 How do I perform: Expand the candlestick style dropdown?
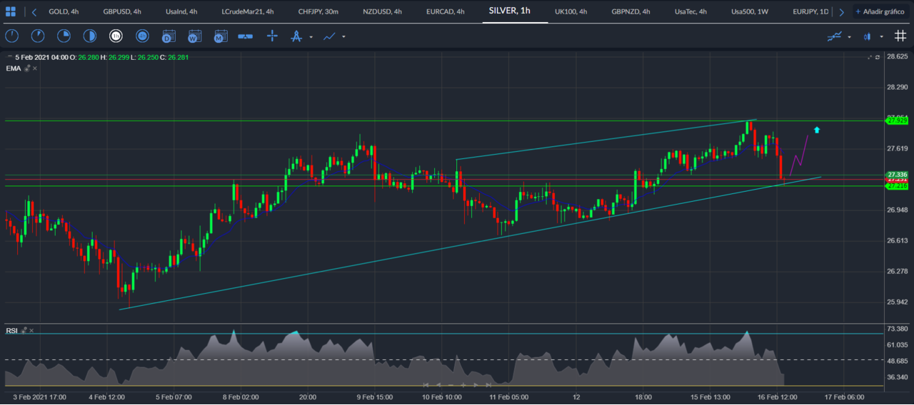point(881,37)
